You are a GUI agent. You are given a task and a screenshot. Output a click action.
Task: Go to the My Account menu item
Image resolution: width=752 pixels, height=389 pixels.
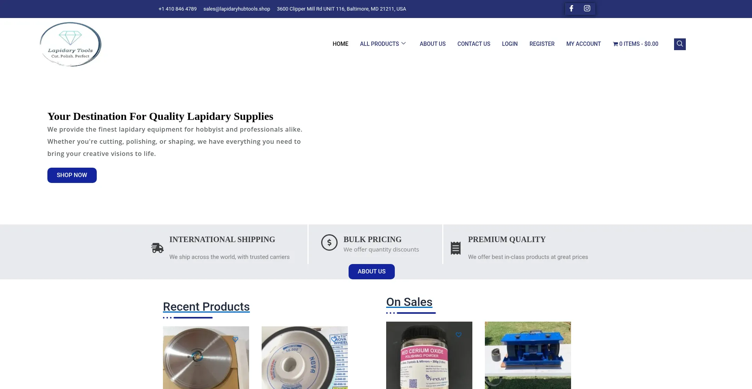tap(584, 44)
